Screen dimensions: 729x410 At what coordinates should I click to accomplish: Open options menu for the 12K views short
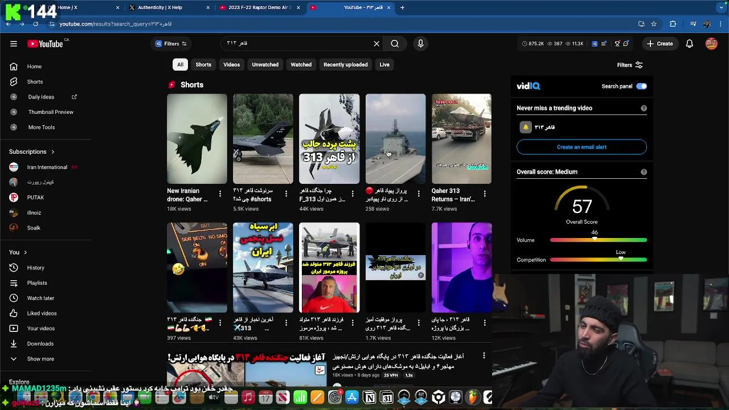(485, 323)
